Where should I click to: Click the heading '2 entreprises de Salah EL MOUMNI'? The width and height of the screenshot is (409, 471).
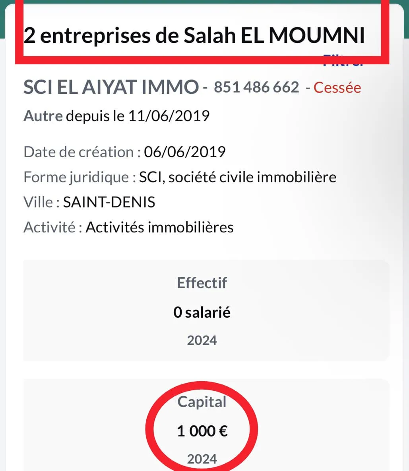pyautogui.click(x=194, y=36)
